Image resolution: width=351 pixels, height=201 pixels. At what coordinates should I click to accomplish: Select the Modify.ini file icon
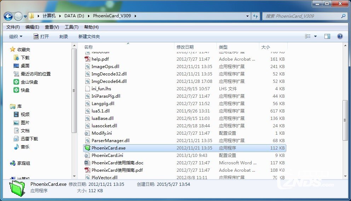click(x=87, y=133)
